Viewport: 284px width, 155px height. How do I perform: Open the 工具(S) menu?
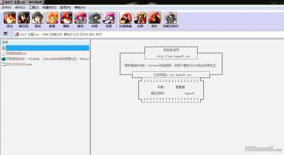pyautogui.click(x=34, y=7)
